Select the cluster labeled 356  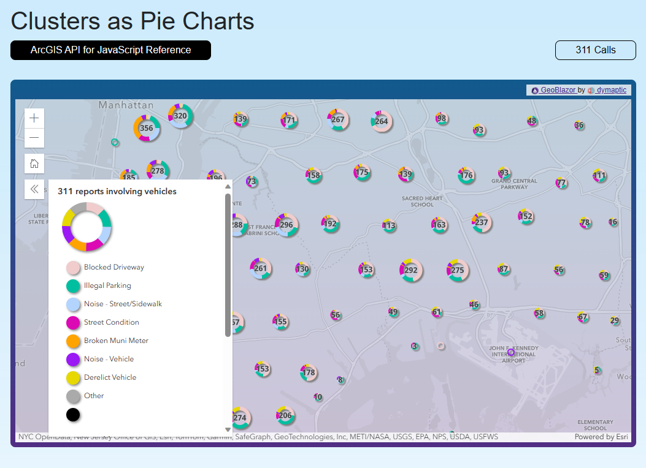tap(147, 129)
